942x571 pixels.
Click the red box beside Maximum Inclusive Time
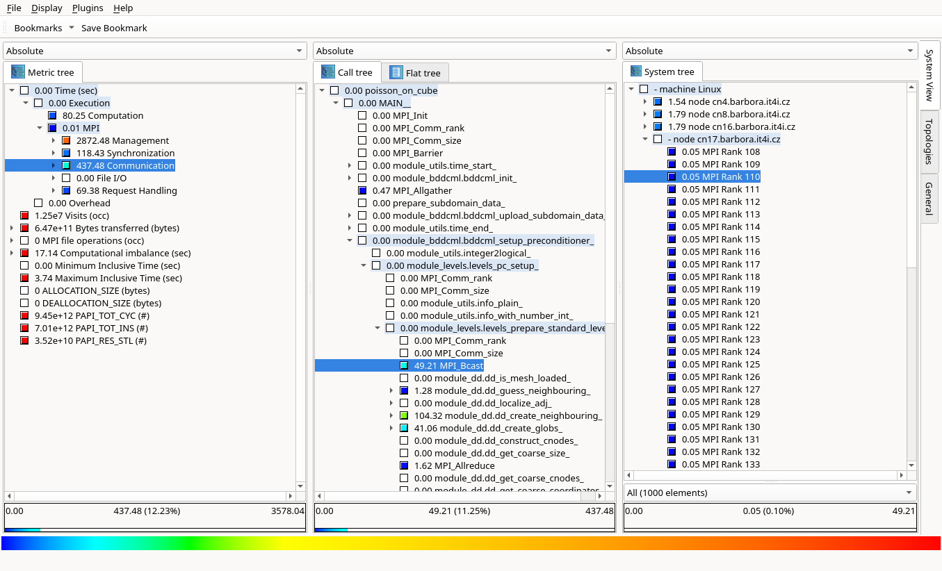tap(24, 279)
